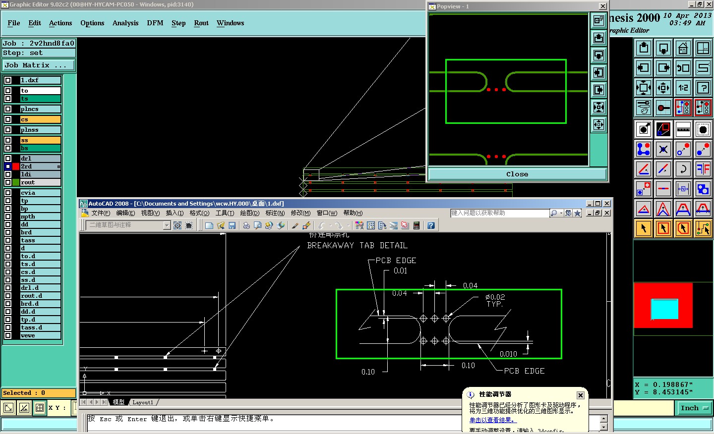Click the pan right icon in Genesis toolbar
The image size is (714, 434).
663,68
